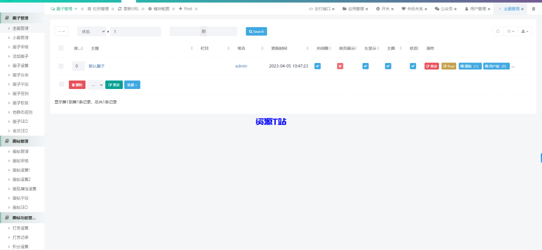Toggle the 状态 switch for 默认圈子
542x250 pixels.
tap(413, 66)
